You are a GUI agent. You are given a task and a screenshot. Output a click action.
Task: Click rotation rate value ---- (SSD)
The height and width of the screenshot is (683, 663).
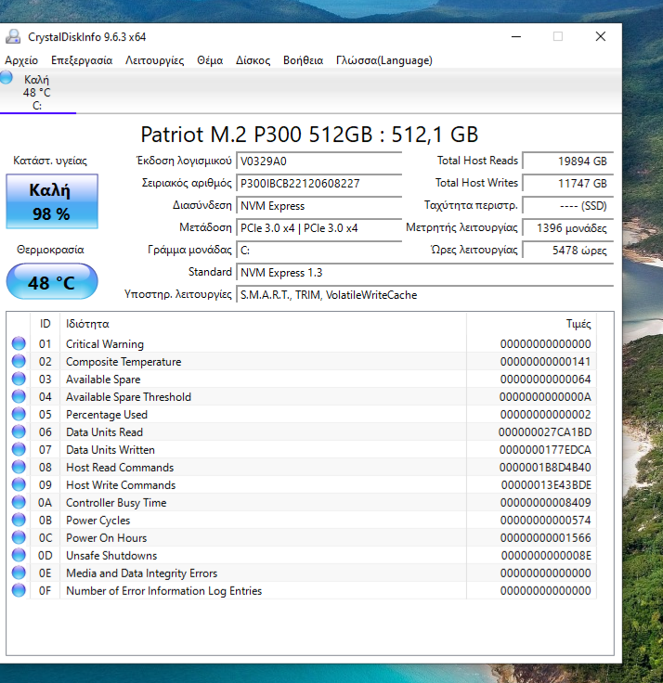pos(568,206)
